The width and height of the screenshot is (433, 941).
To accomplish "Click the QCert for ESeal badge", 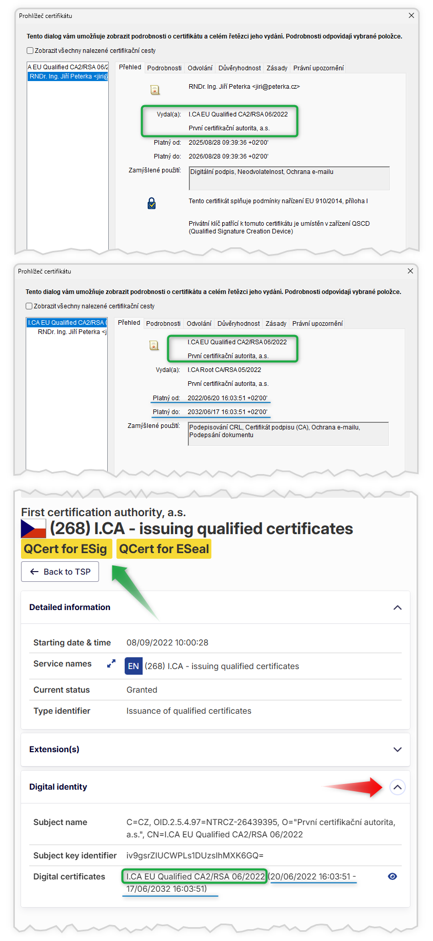I will (x=164, y=549).
